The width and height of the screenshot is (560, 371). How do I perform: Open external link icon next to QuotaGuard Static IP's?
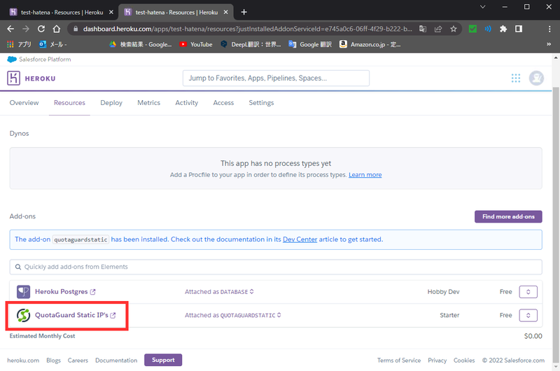[x=113, y=315]
